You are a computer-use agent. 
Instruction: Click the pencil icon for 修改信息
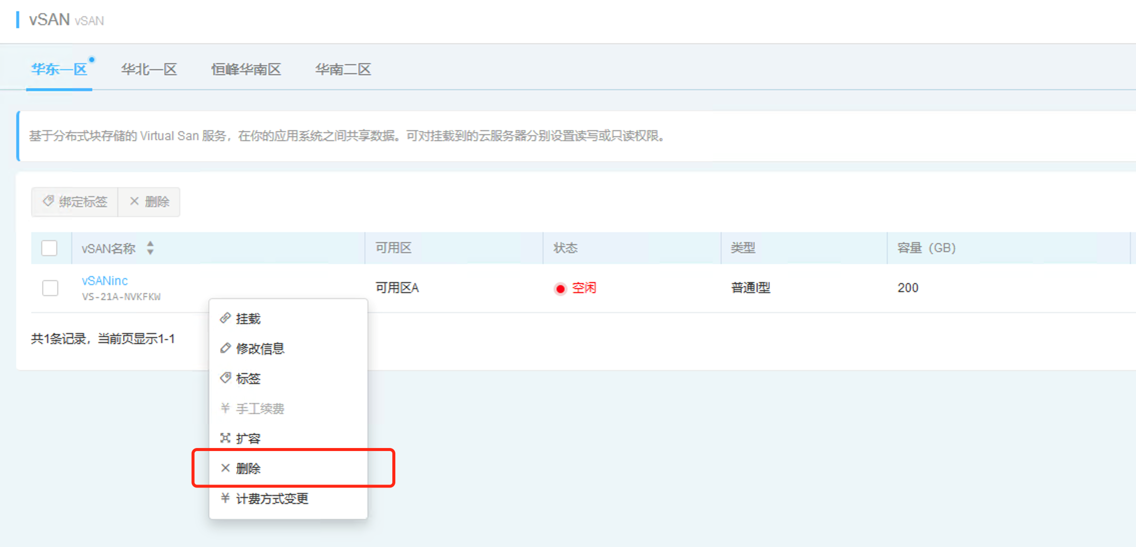(x=225, y=348)
